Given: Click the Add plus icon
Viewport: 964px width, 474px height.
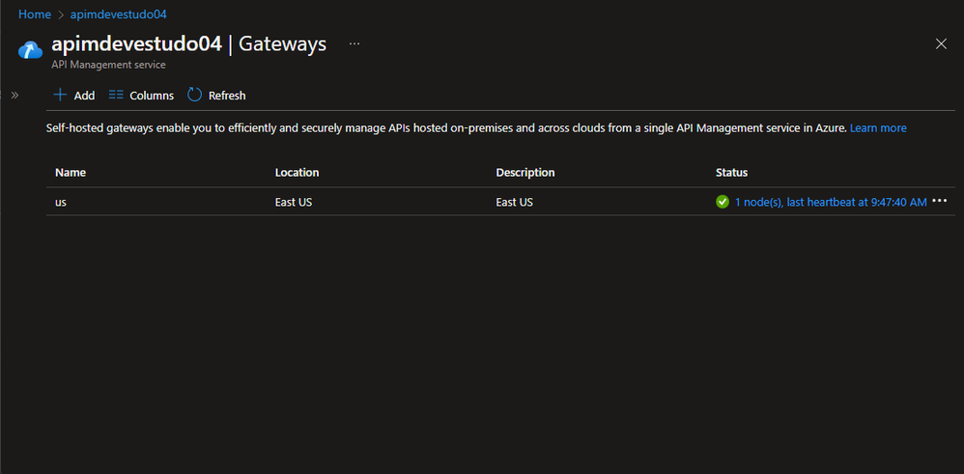Looking at the screenshot, I should click(60, 95).
